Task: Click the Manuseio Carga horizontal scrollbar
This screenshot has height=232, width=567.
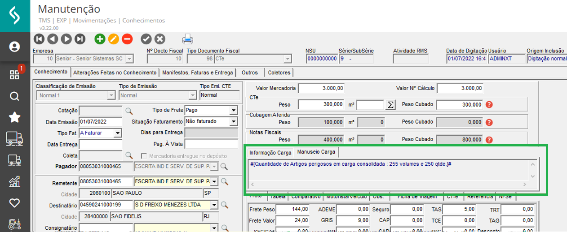Action: [389, 184]
